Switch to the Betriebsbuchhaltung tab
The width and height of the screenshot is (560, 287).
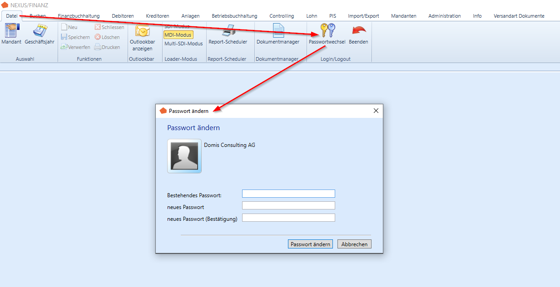pyautogui.click(x=234, y=16)
